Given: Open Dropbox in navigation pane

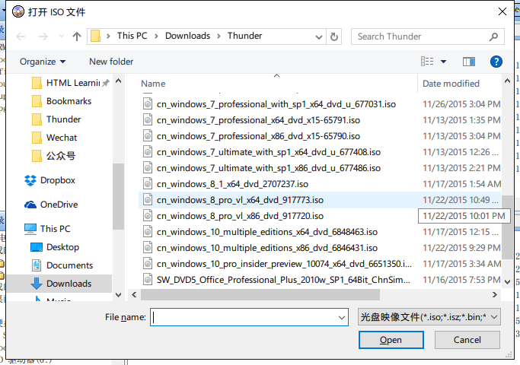Looking at the screenshot, I should pyautogui.click(x=49, y=180).
